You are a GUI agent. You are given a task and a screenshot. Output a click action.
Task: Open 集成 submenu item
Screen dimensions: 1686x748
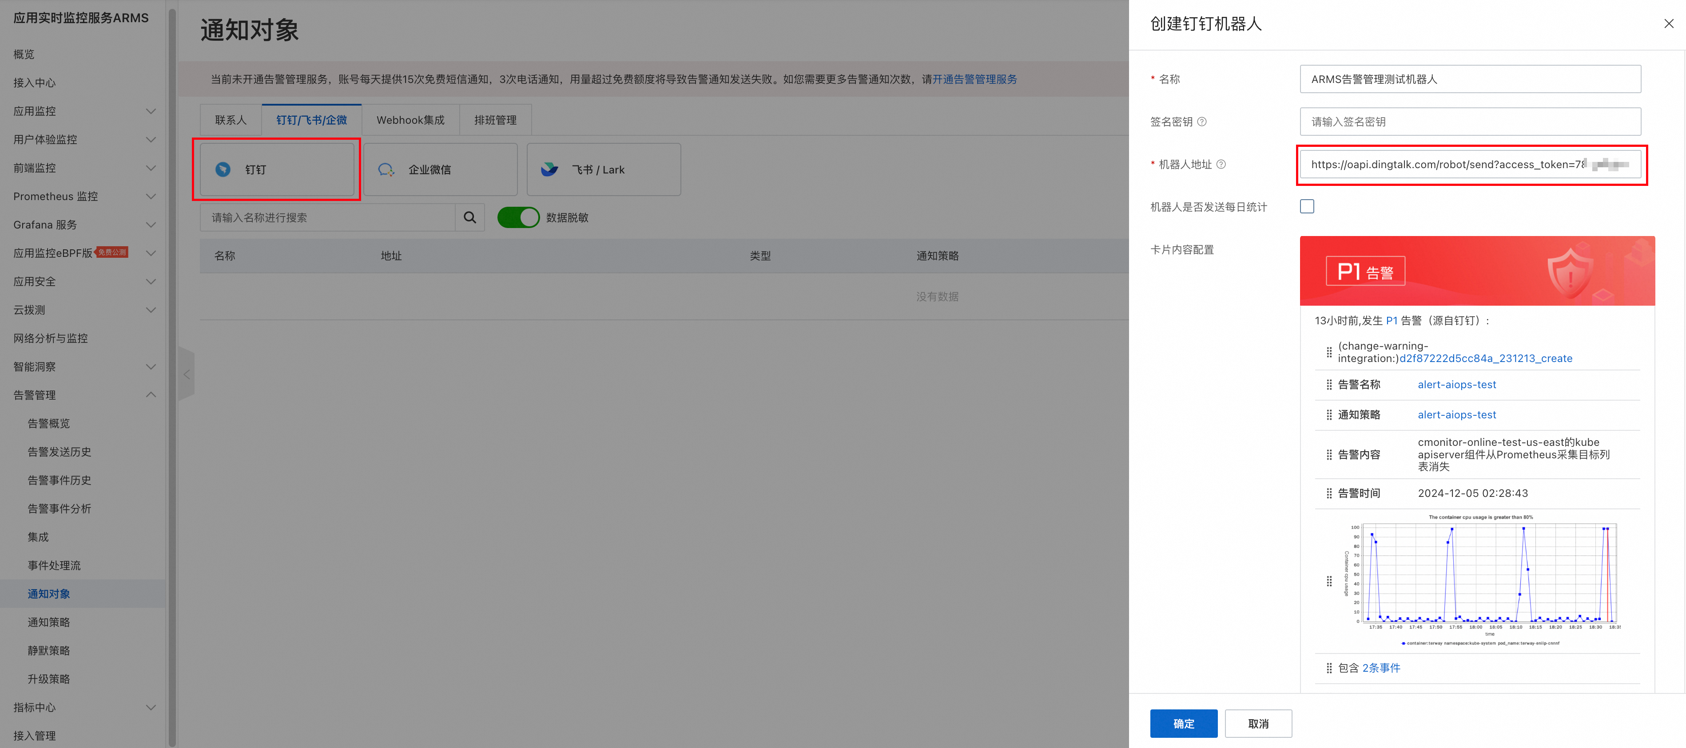[38, 537]
